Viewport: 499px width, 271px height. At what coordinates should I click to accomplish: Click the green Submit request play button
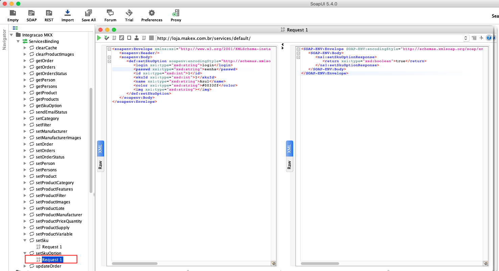(99, 38)
